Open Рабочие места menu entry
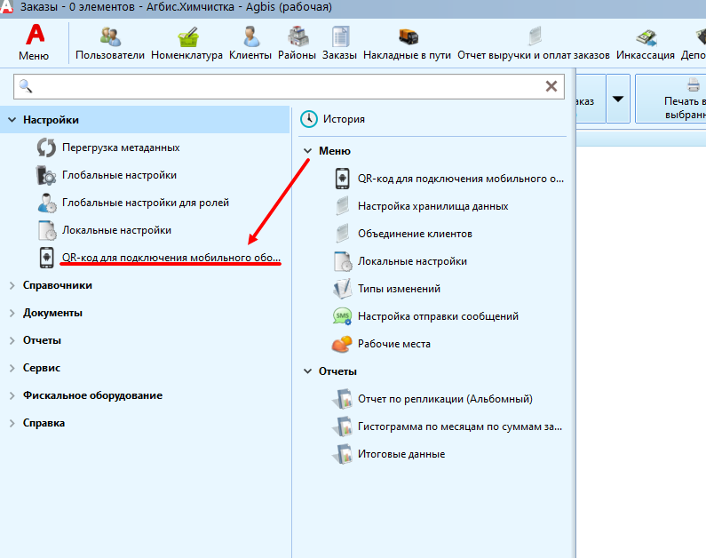The height and width of the screenshot is (558, 706). click(393, 344)
